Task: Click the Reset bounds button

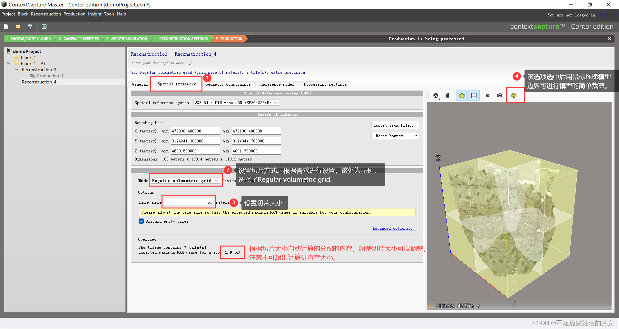Action: click(392, 136)
